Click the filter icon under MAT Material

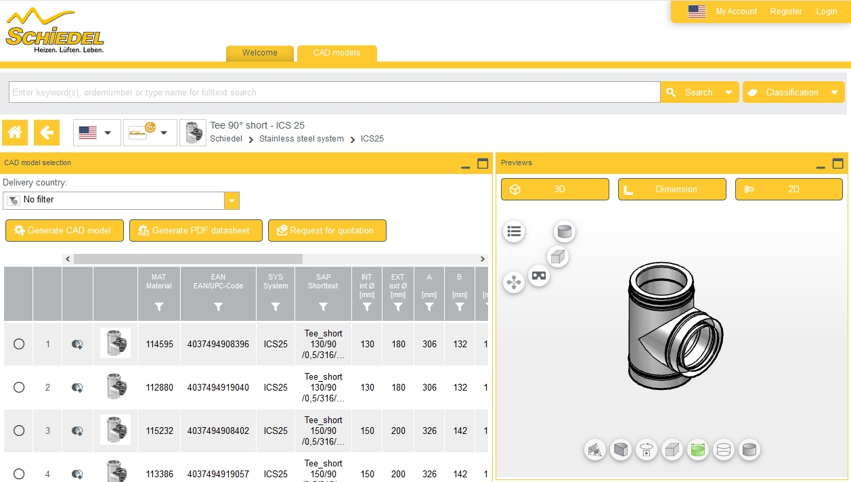click(x=159, y=307)
